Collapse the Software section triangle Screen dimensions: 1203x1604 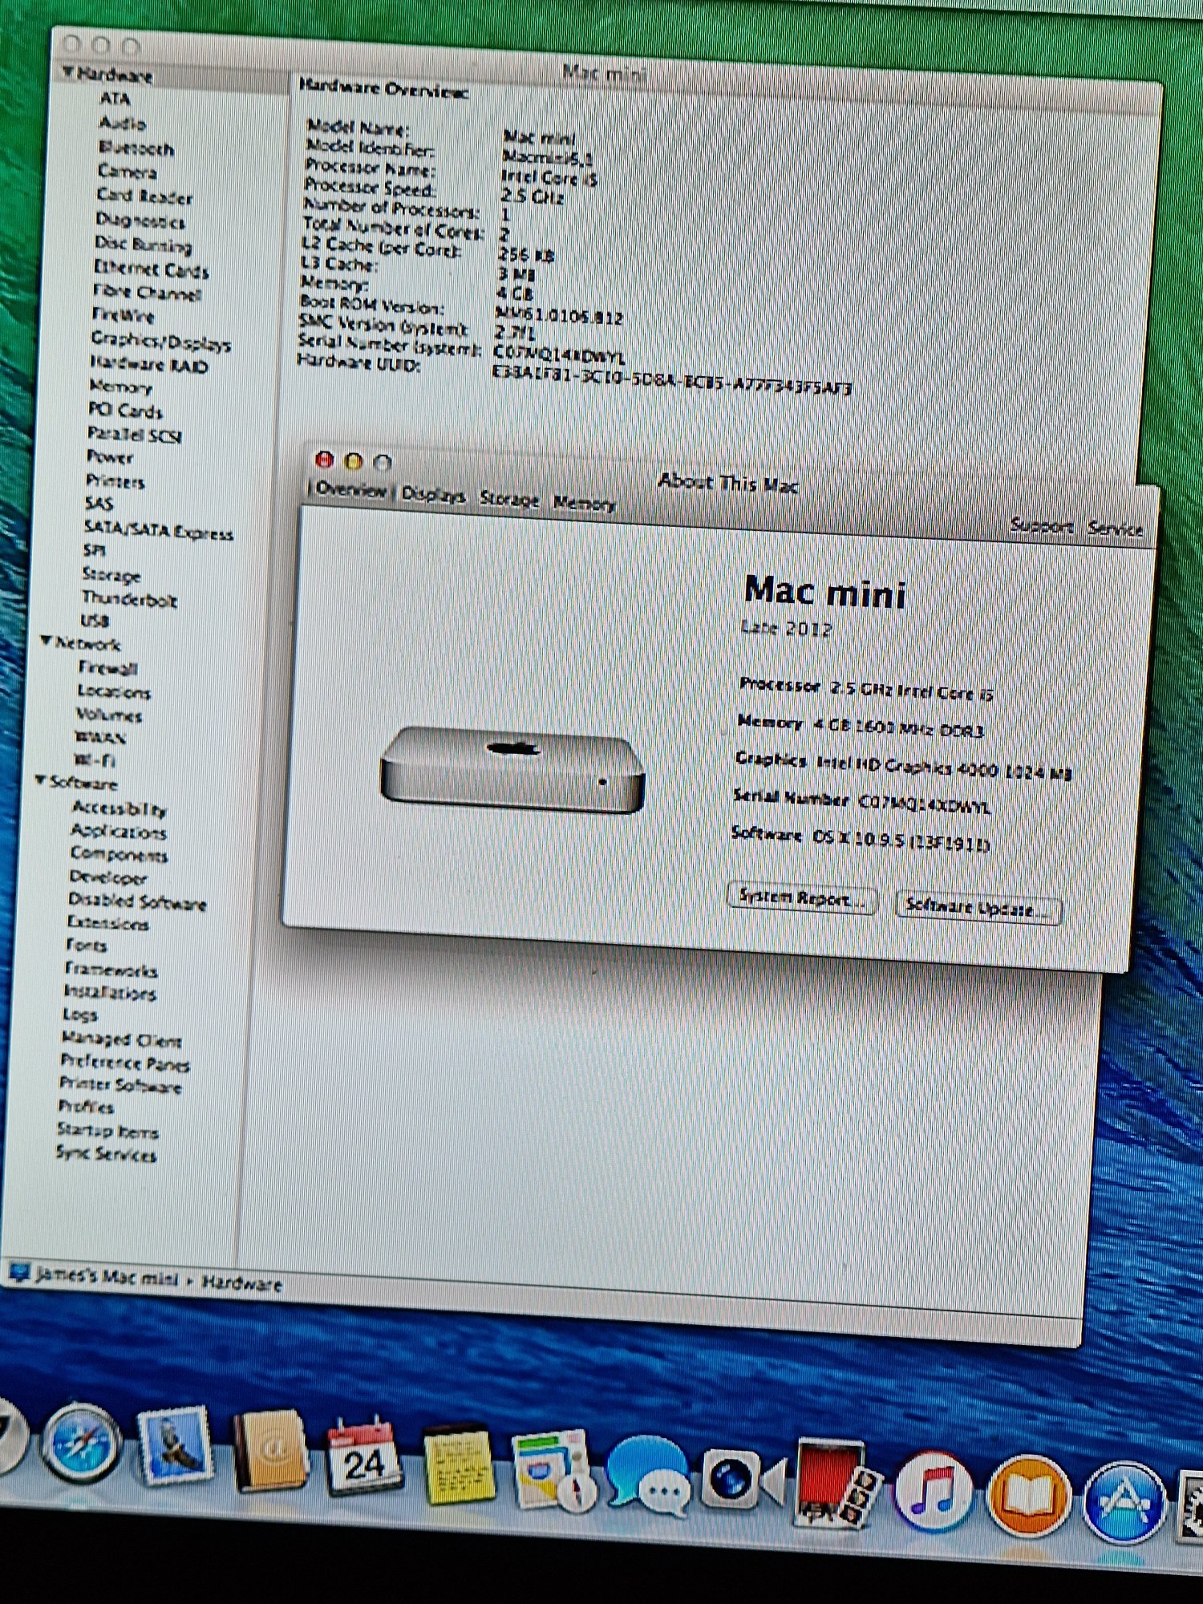pyautogui.click(x=41, y=780)
